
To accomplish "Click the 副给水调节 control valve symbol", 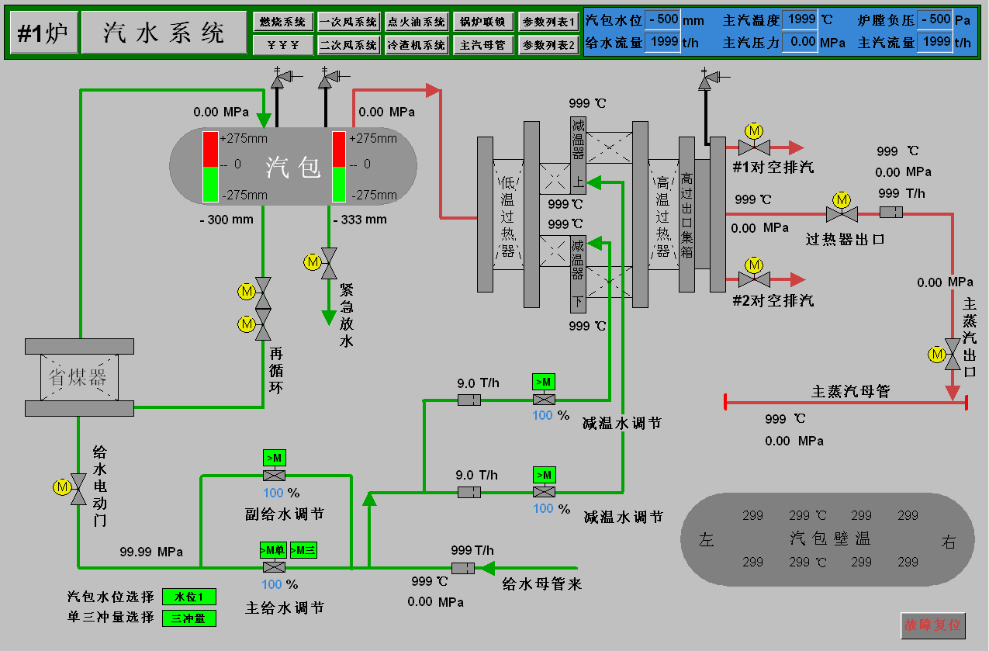I will (x=274, y=475).
